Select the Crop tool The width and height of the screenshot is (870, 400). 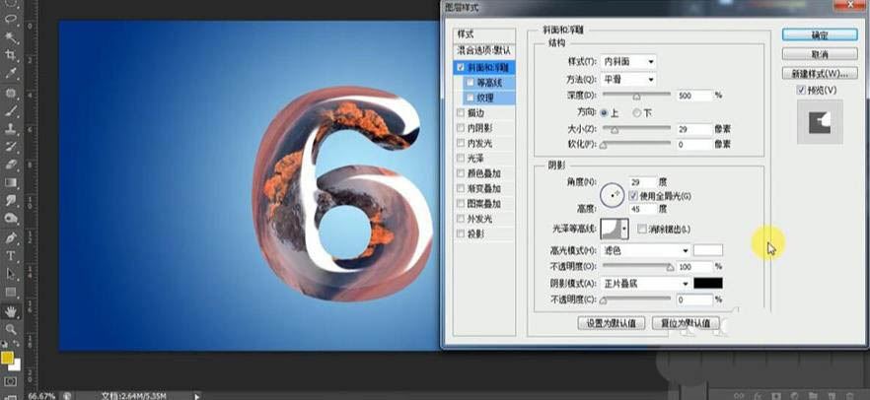11,56
